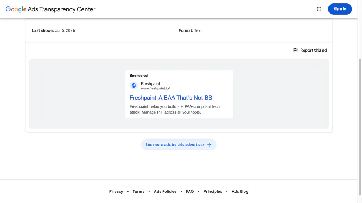The height and width of the screenshot is (203, 362).
Task: Click the Freshpaint advertiser name in ad
Action: coord(150,83)
